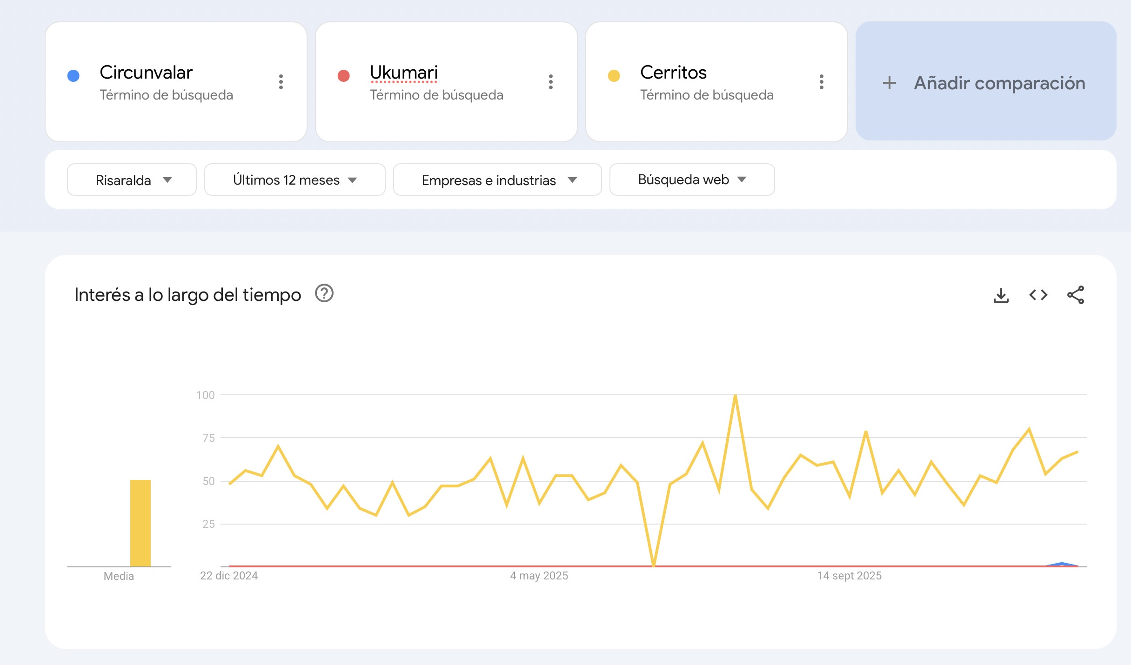Open options menu for Ukumari term
Screen dimensions: 1131x665
point(551,82)
